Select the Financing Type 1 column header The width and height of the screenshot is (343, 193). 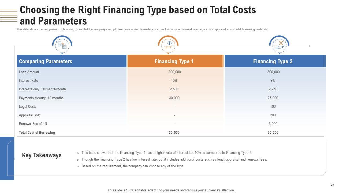174,61
